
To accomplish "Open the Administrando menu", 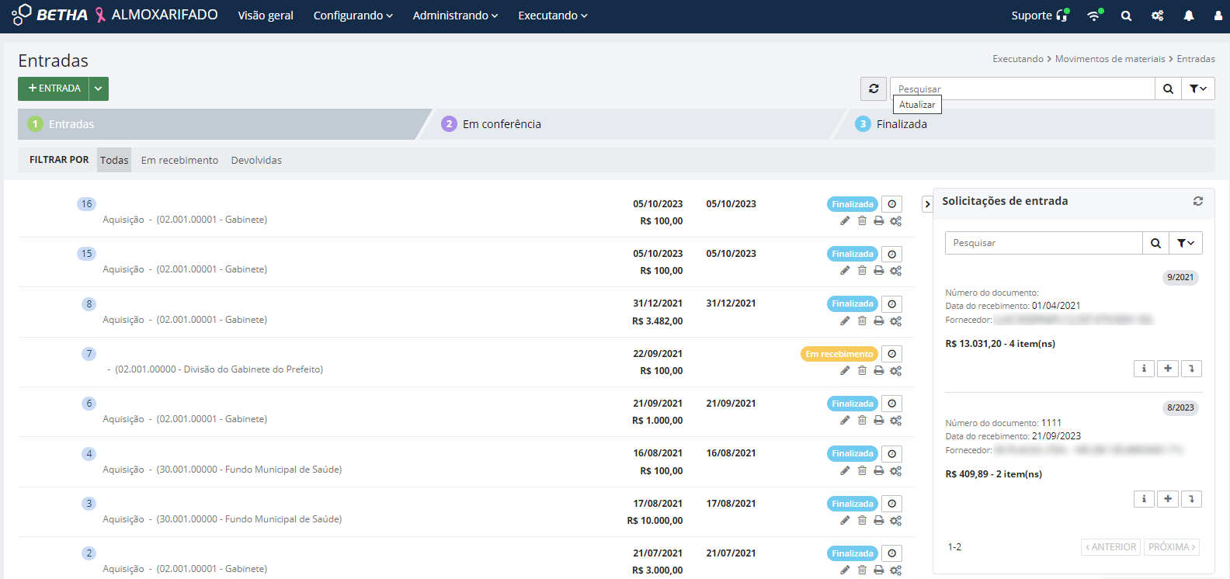I will pyautogui.click(x=455, y=16).
